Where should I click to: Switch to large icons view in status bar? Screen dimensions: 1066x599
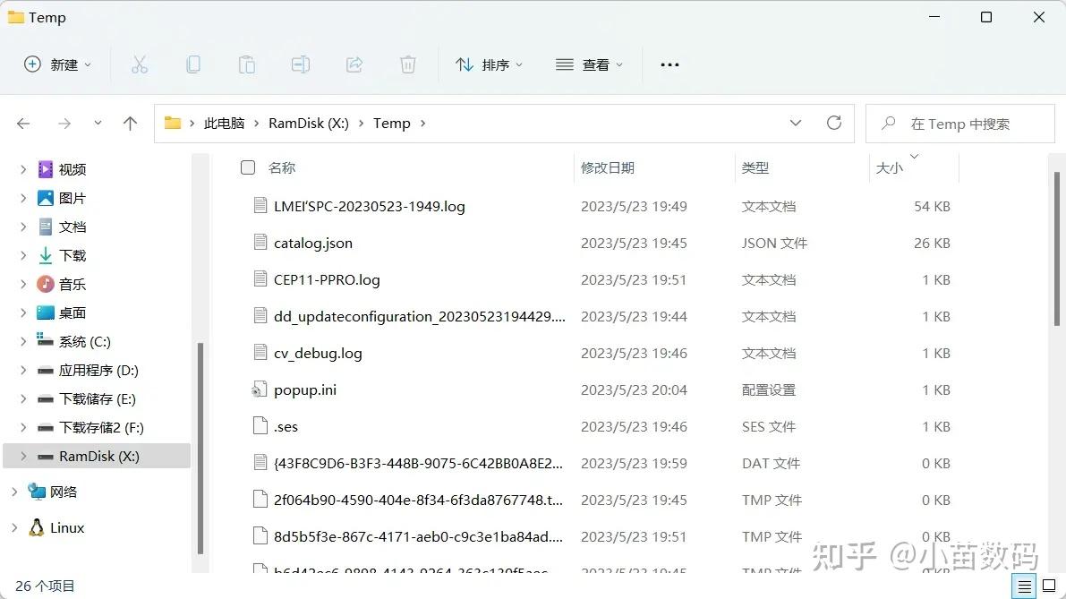pos(1049,586)
